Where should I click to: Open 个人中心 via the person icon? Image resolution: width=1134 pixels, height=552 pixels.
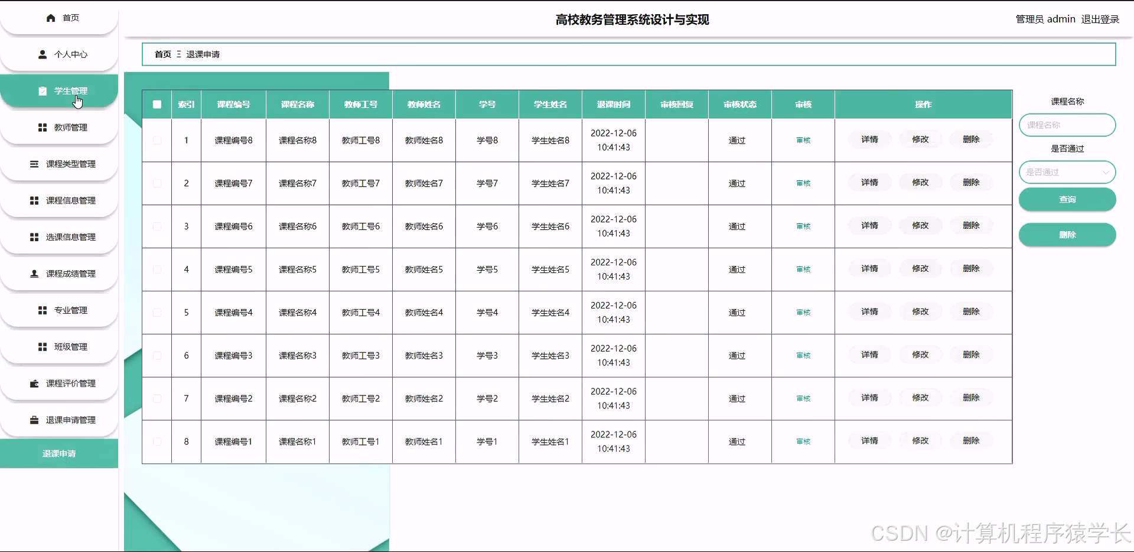pyautogui.click(x=41, y=54)
